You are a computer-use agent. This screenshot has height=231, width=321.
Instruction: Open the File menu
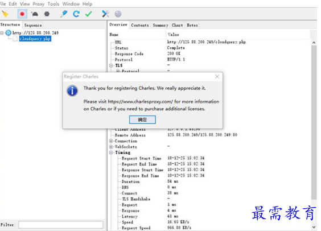point(3,4)
